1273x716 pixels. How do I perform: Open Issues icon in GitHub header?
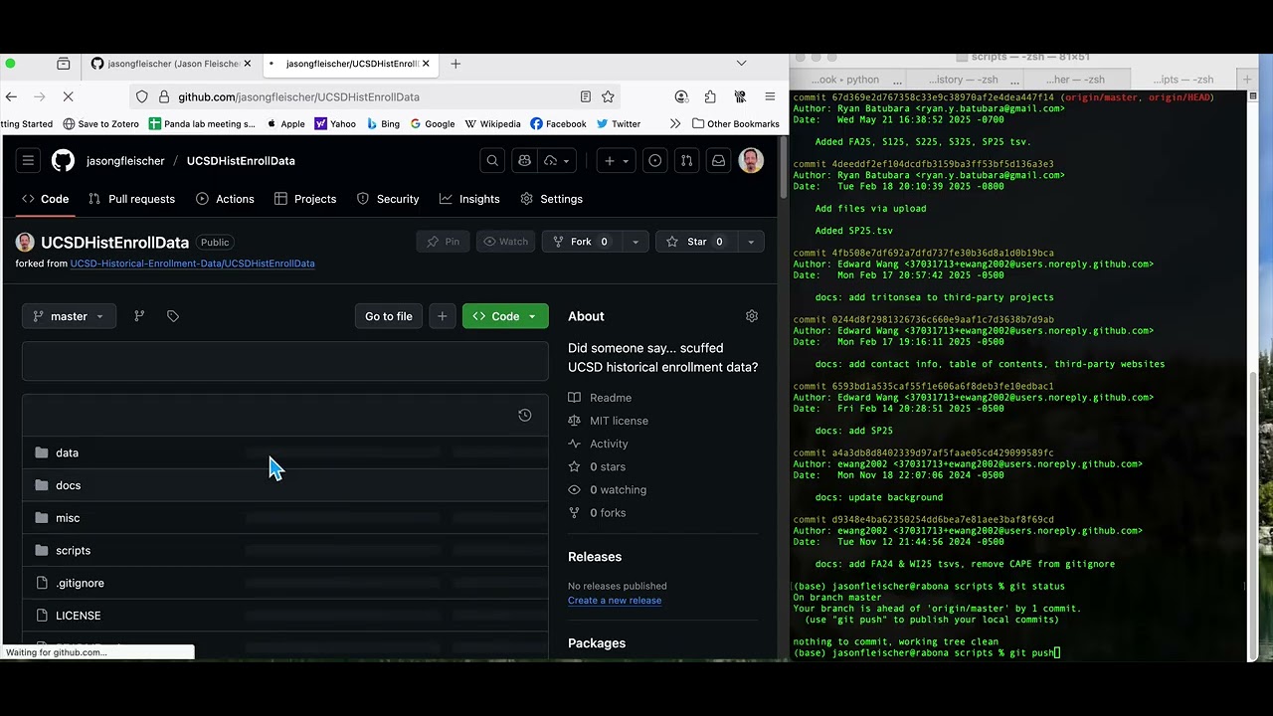(655, 160)
